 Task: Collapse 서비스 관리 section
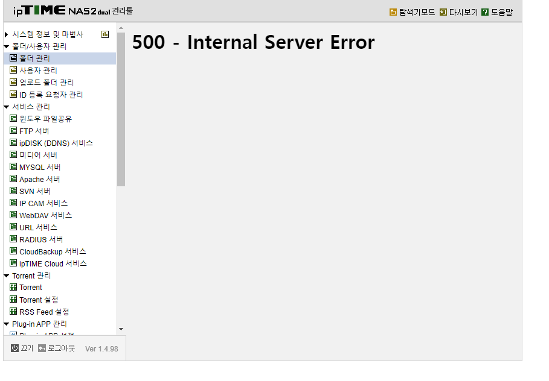coord(6,107)
